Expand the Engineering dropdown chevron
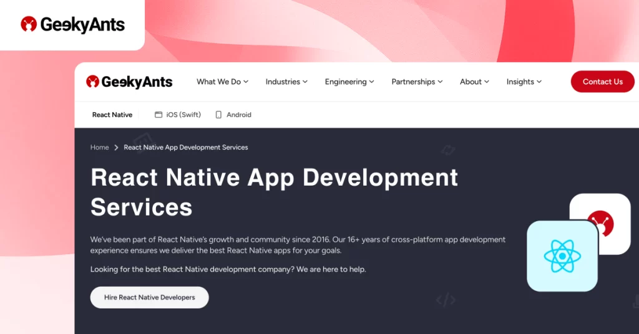Viewport: 639px width, 334px height. pyautogui.click(x=372, y=82)
